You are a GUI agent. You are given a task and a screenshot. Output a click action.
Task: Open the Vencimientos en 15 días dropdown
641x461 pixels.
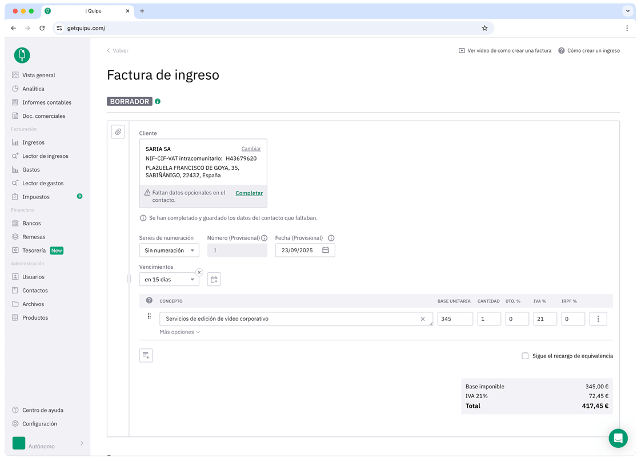(x=169, y=280)
